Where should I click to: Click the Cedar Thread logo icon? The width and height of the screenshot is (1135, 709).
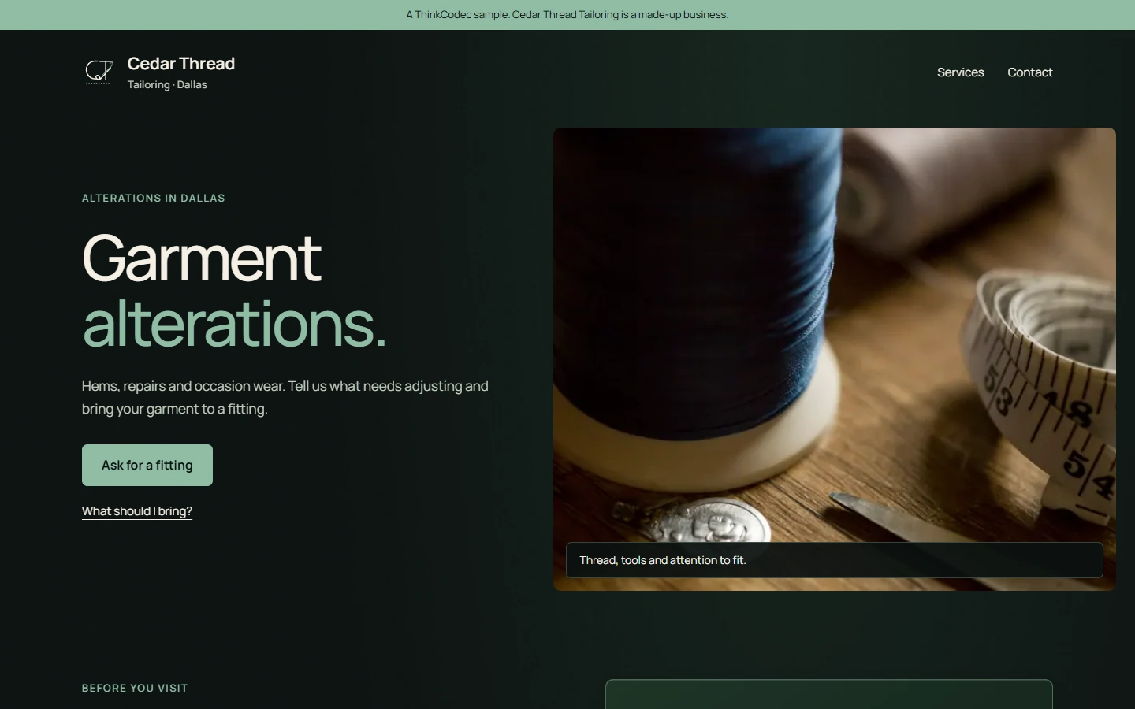(99, 72)
